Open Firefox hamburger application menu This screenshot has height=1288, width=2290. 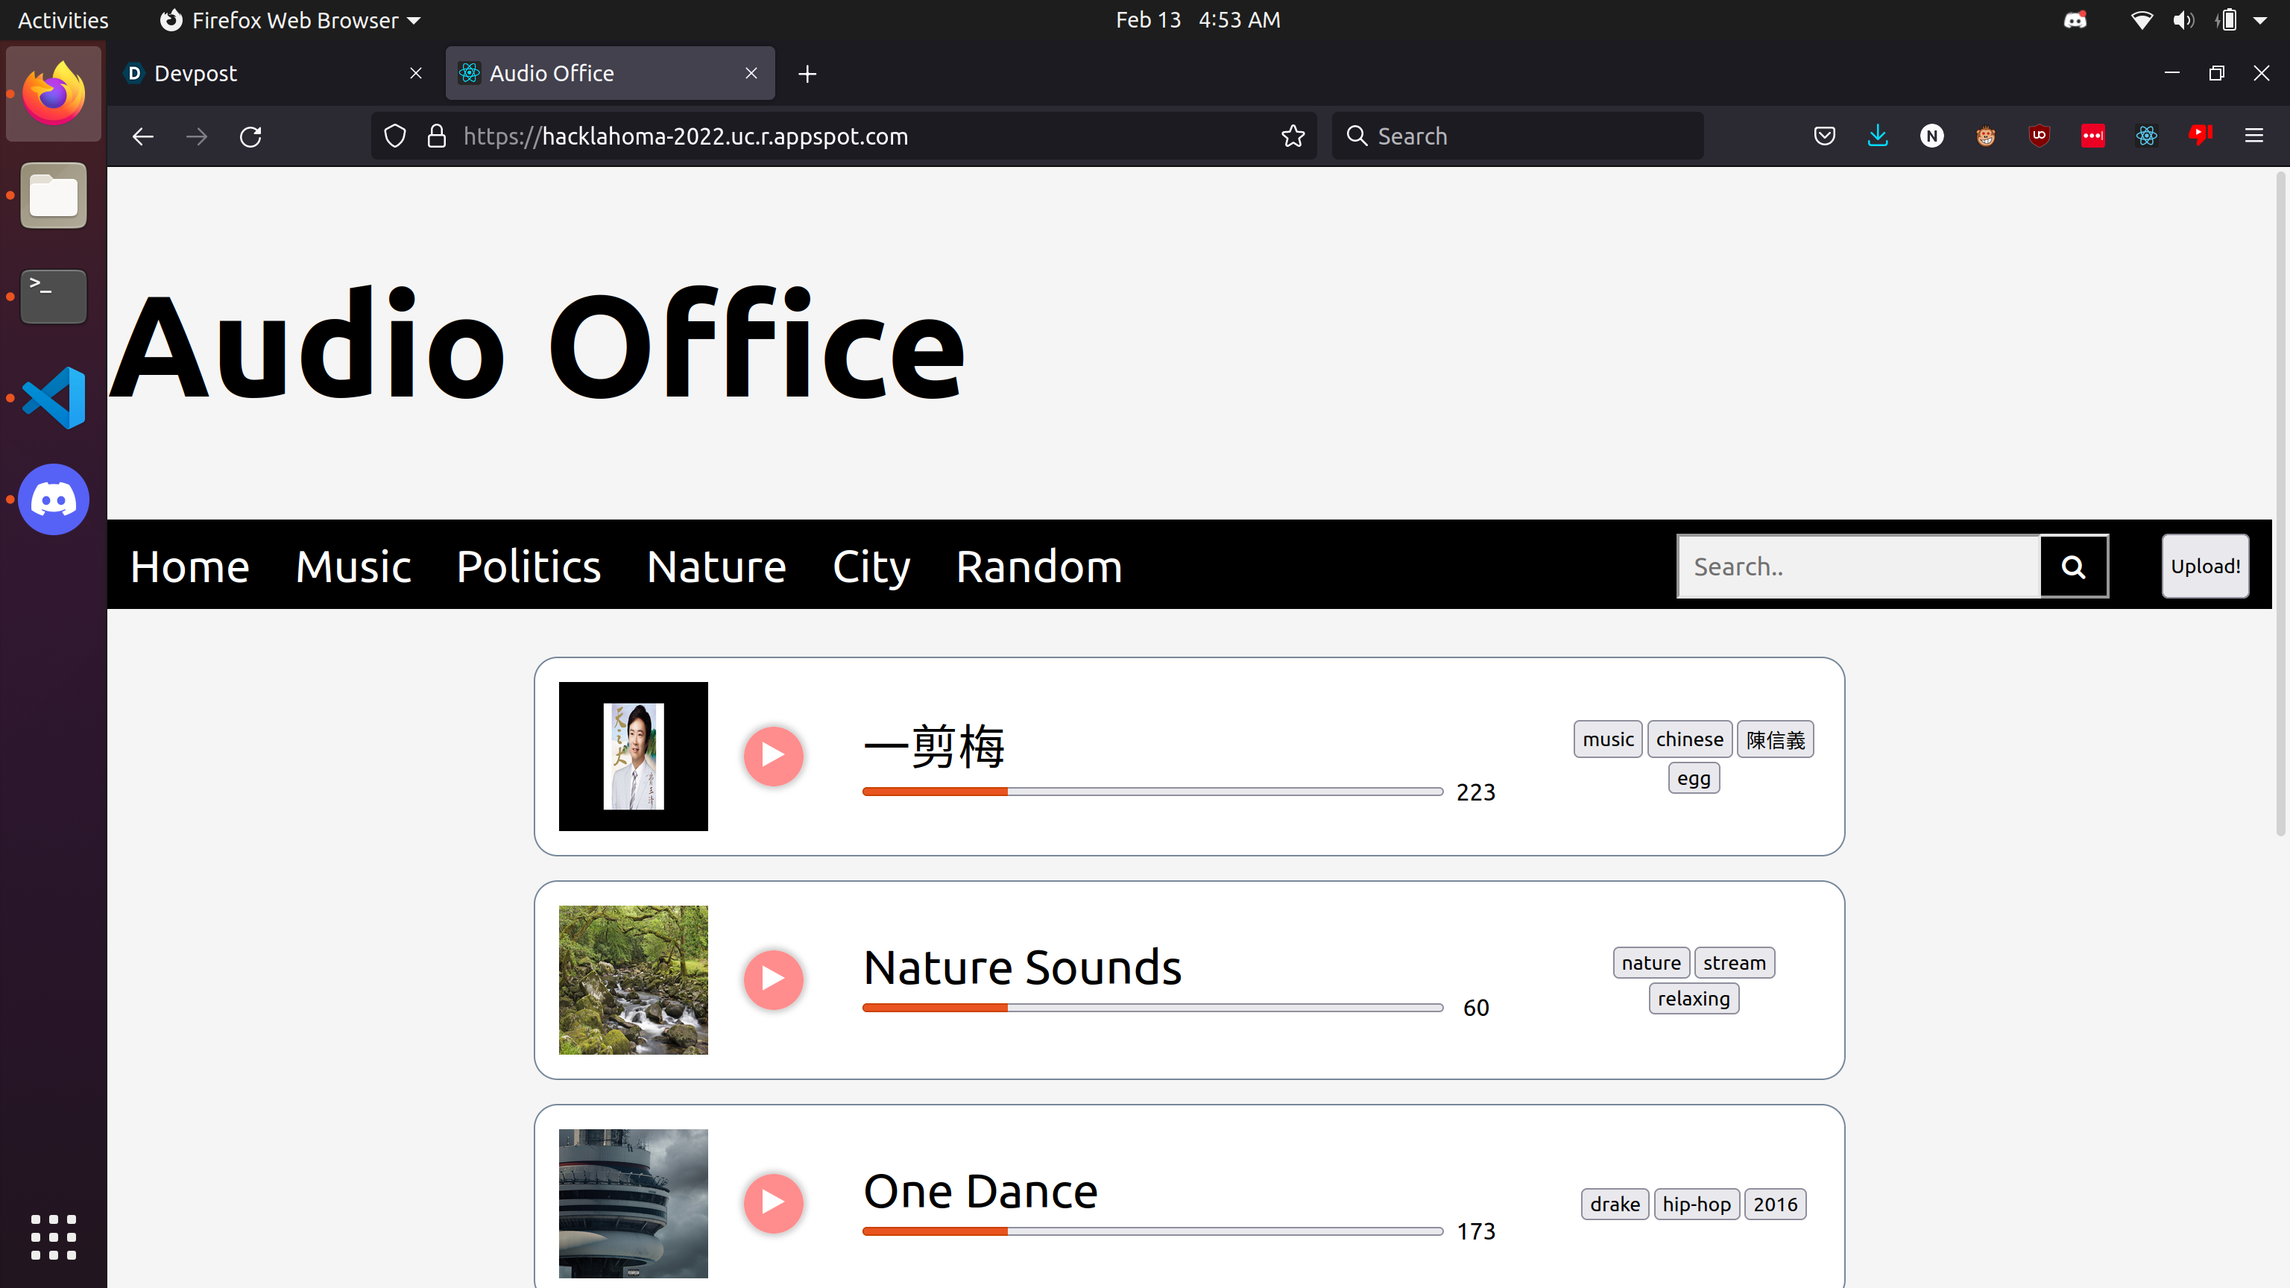click(x=2253, y=136)
